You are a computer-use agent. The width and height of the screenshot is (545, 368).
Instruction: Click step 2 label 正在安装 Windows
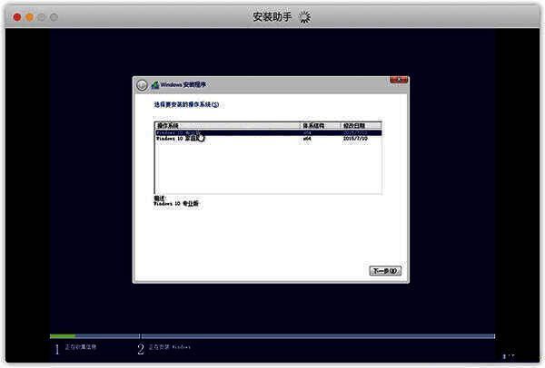[x=170, y=347]
